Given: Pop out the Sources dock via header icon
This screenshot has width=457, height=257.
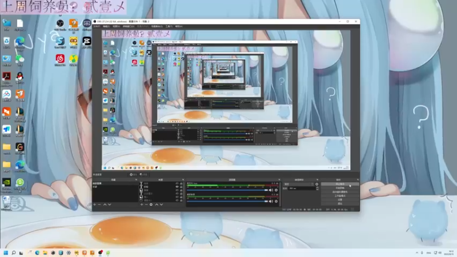Looking at the screenshot, I should (183, 180).
